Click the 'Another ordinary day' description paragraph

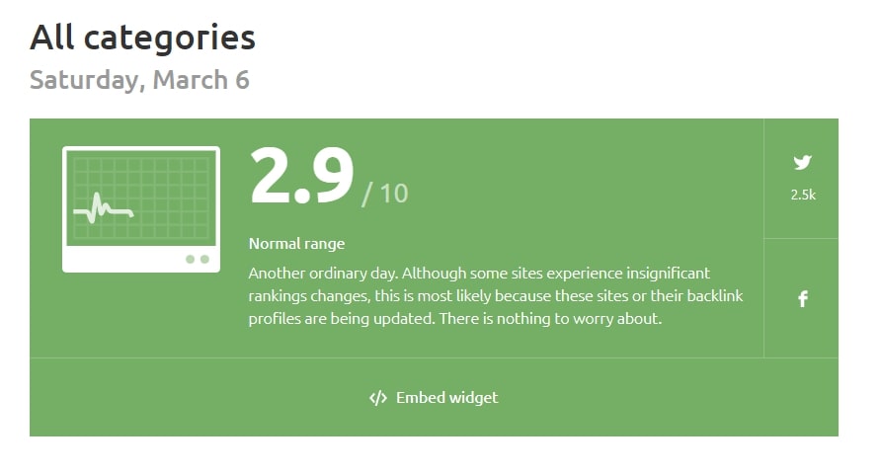click(x=496, y=296)
